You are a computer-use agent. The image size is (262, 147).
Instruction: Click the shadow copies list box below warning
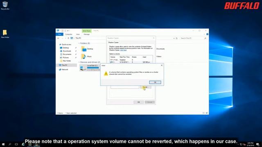[x=125, y=87]
